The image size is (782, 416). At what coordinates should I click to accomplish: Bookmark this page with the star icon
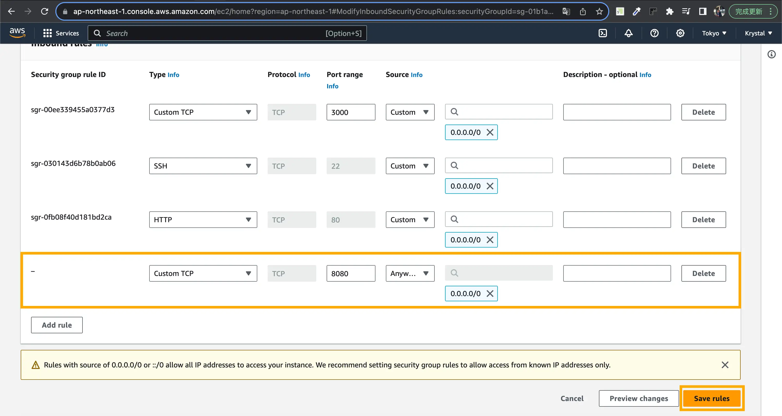[599, 12]
